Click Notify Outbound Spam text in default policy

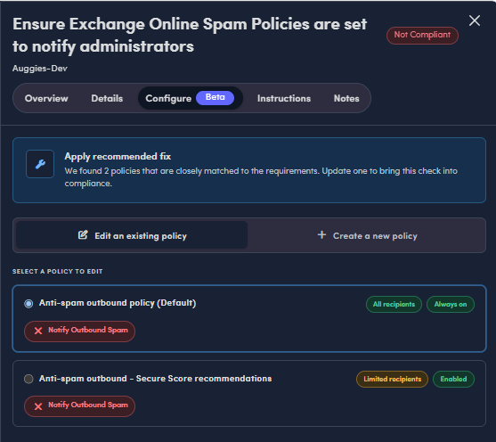pyautogui.click(x=88, y=330)
